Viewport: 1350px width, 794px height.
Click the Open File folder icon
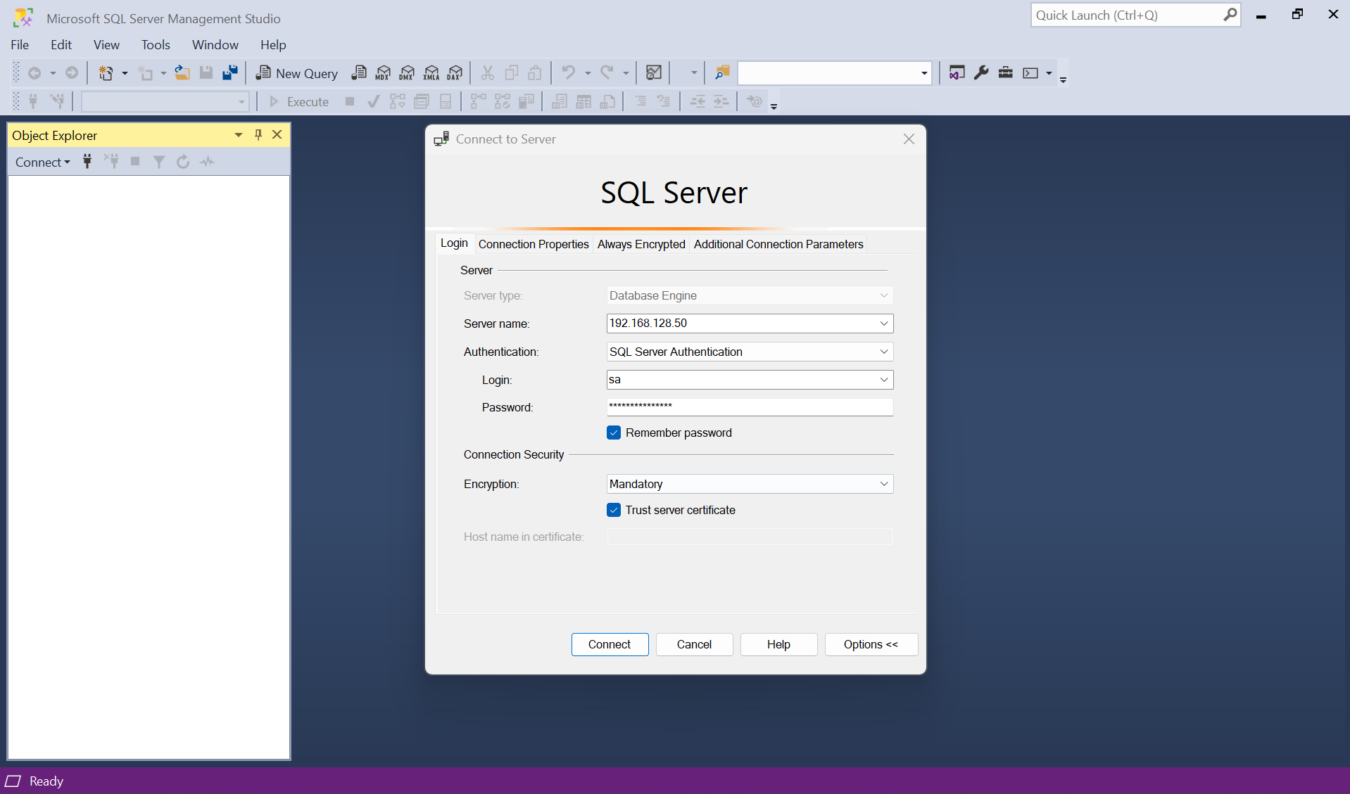pos(182,73)
